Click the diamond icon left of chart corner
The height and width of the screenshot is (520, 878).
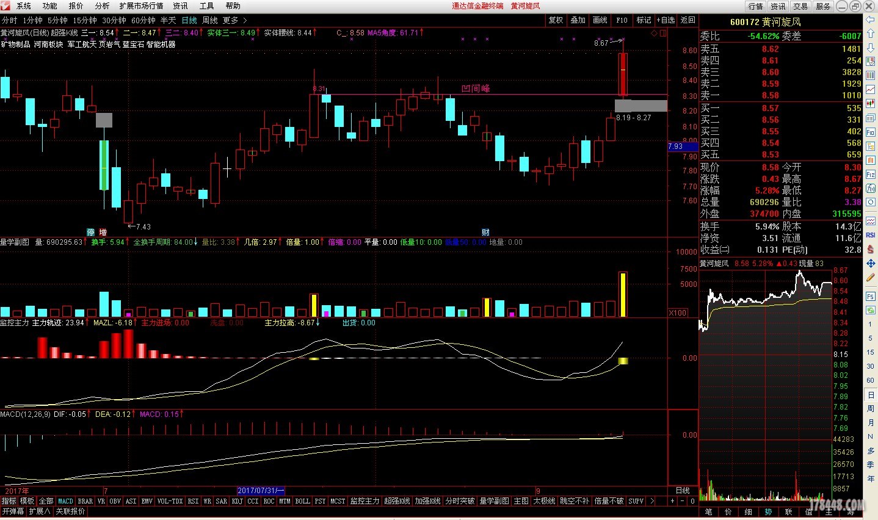[x=655, y=33]
